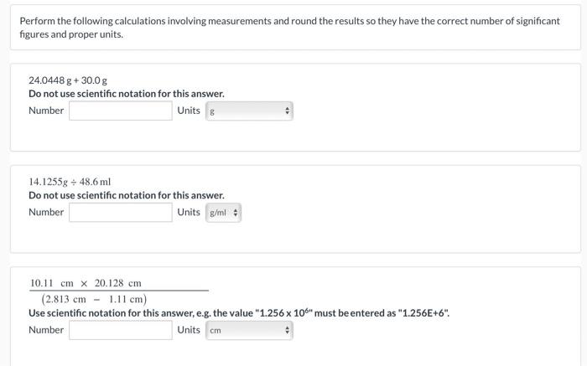Click the Units label next to the g dropdown

tap(189, 111)
